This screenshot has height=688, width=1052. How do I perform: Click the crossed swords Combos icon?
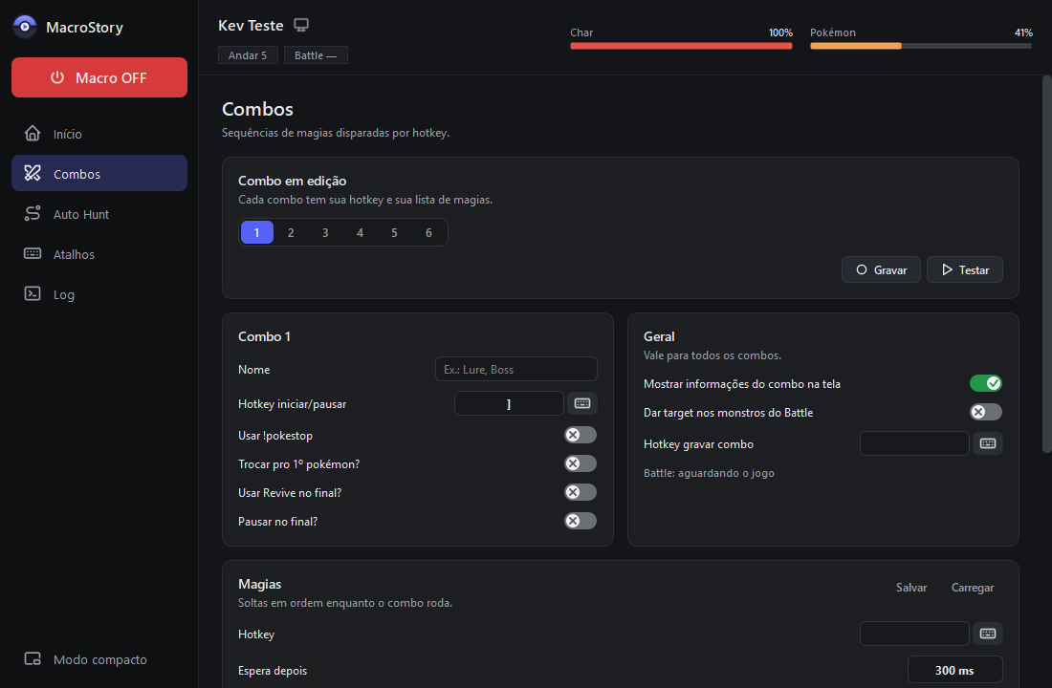click(33, 174)
